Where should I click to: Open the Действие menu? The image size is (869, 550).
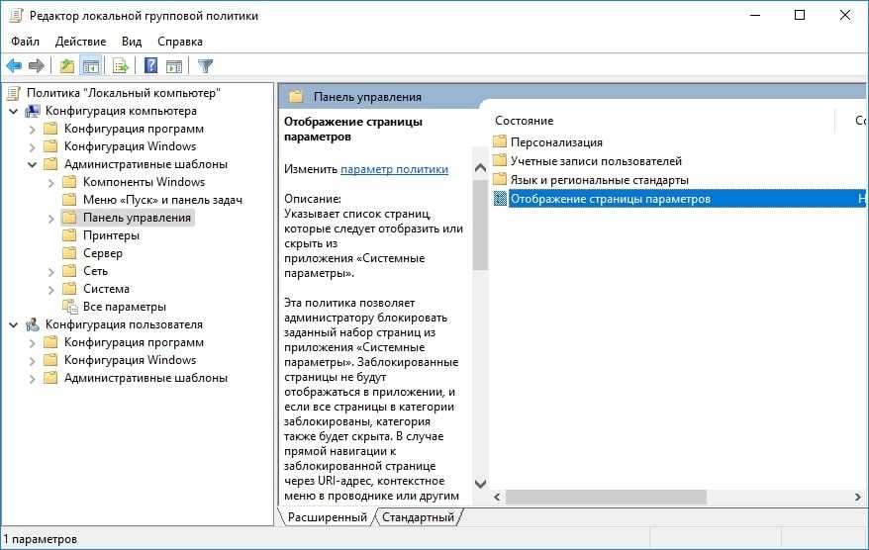point(80,42)
